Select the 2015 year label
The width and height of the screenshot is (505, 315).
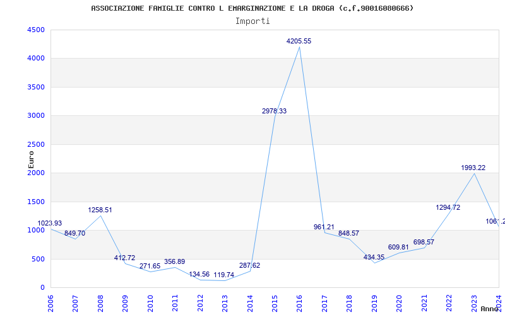tap(275, 303)
